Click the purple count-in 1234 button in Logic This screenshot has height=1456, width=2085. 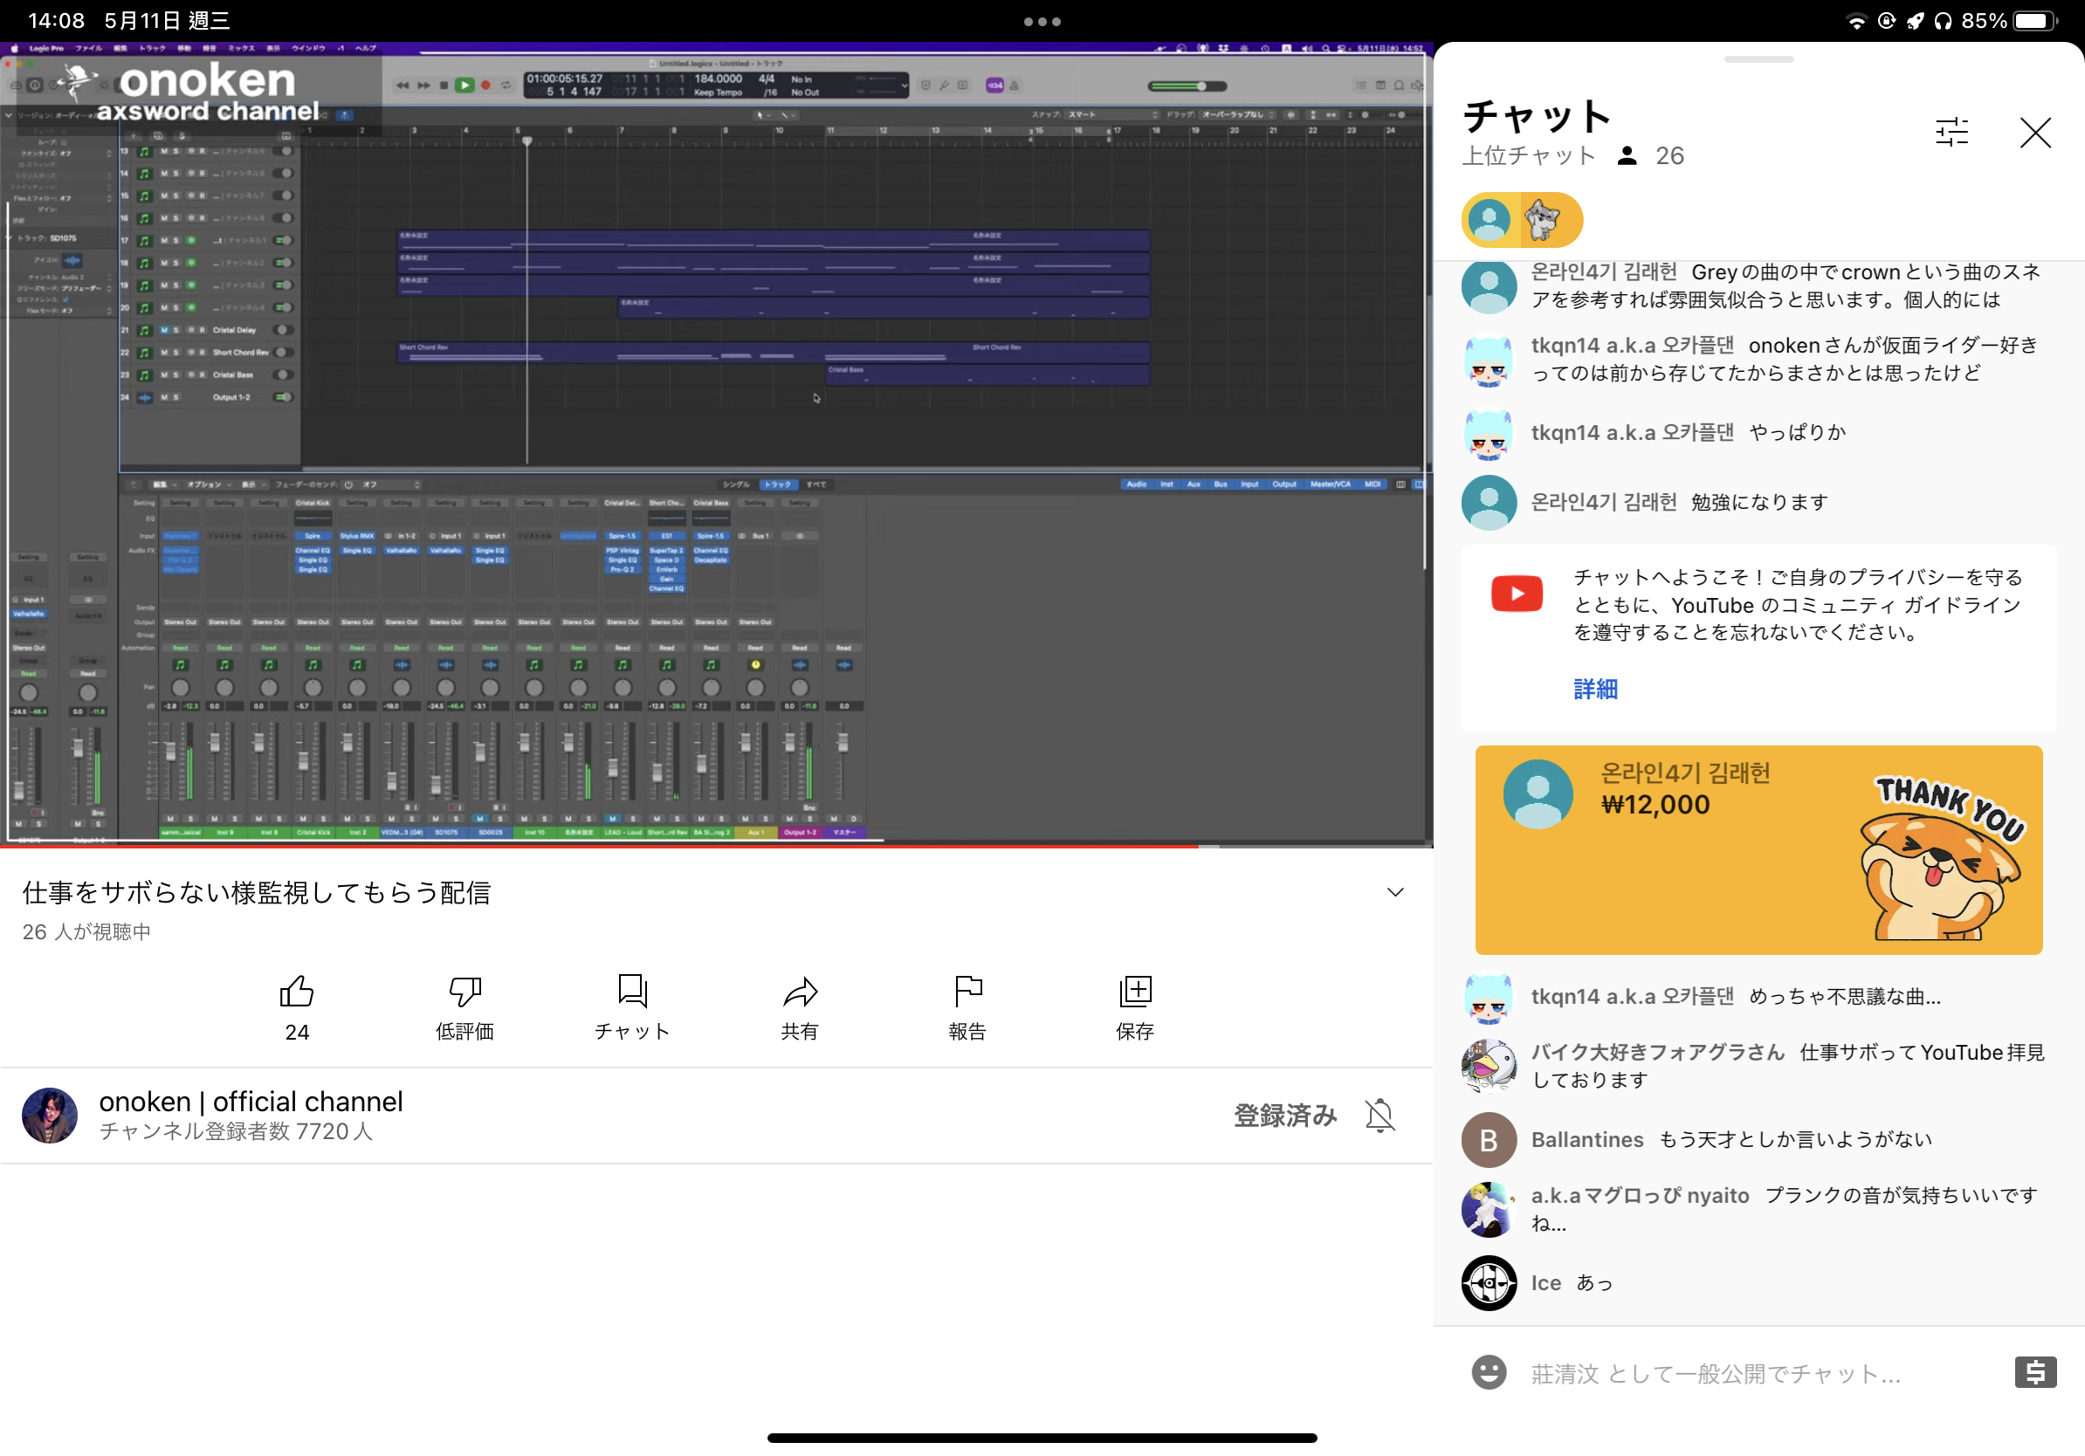point(995,86)
